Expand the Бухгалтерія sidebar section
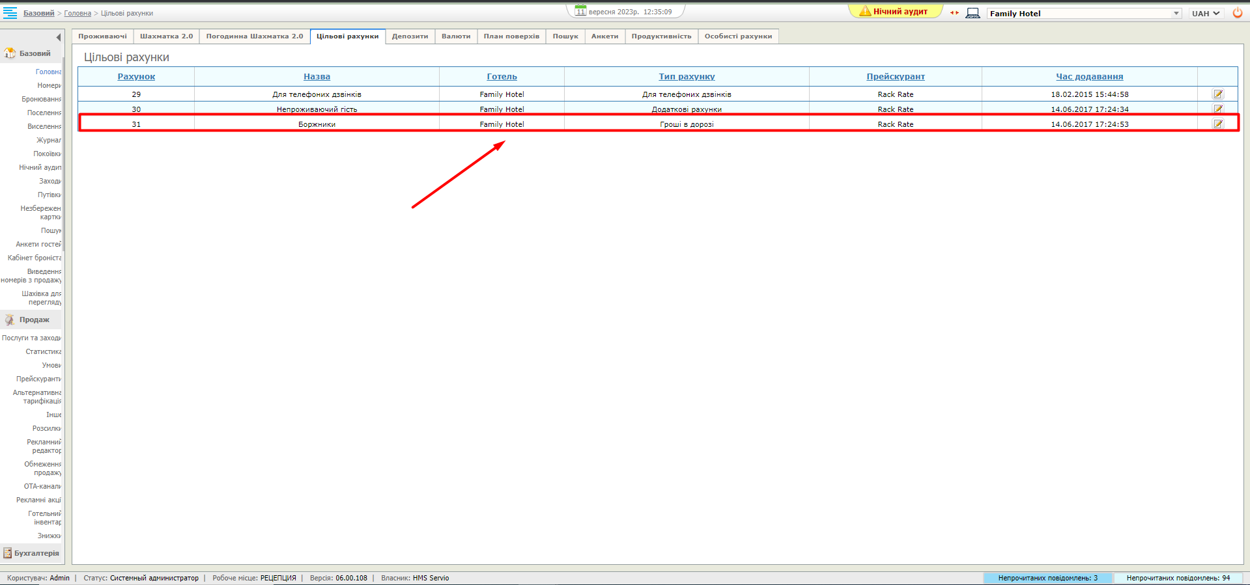Screen dimensions: 1250x585 point(36,553)
